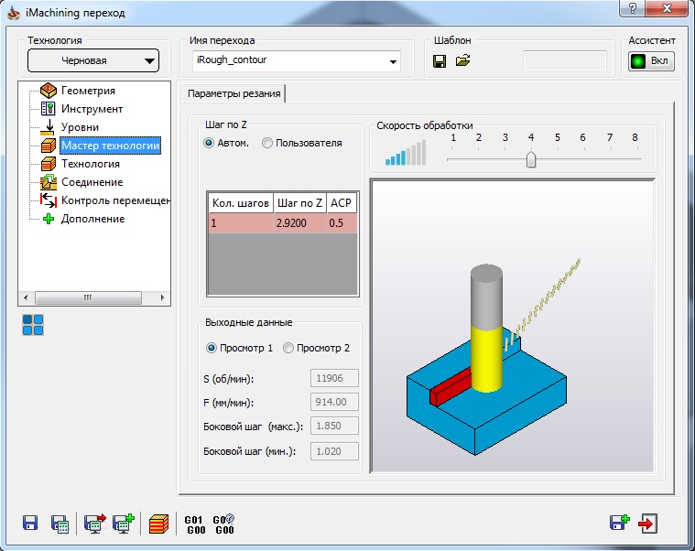Click the tree horizontal scrollbar thumb
Viewport: 695px width, 551px height.
88,297
